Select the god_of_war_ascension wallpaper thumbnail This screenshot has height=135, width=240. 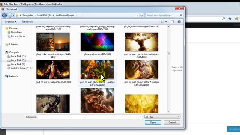coord(141,42)
